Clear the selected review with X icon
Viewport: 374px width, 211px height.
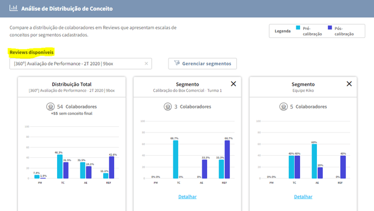tap(146, 63)
